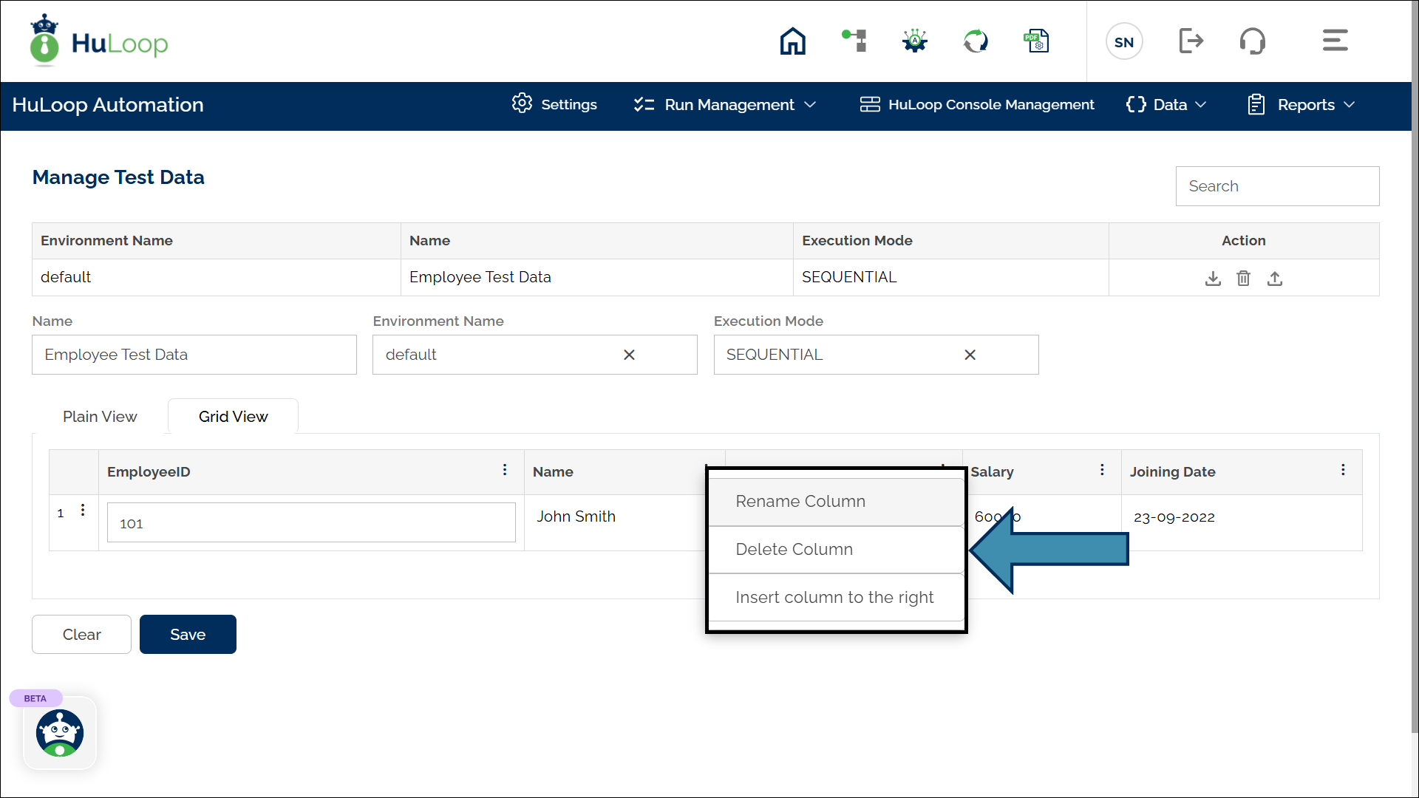Open the hamburger menu icon

[1335, 41]
